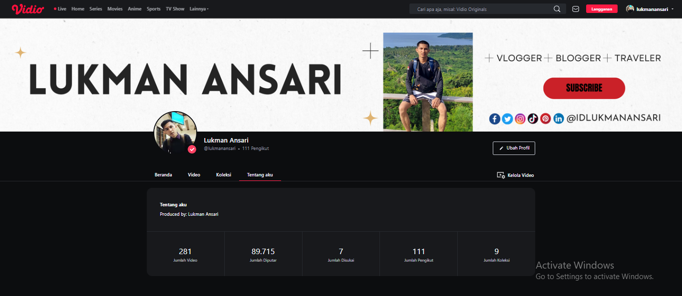Open the Live menu item
Screen dimensions: 682x296
pos(60,9)
